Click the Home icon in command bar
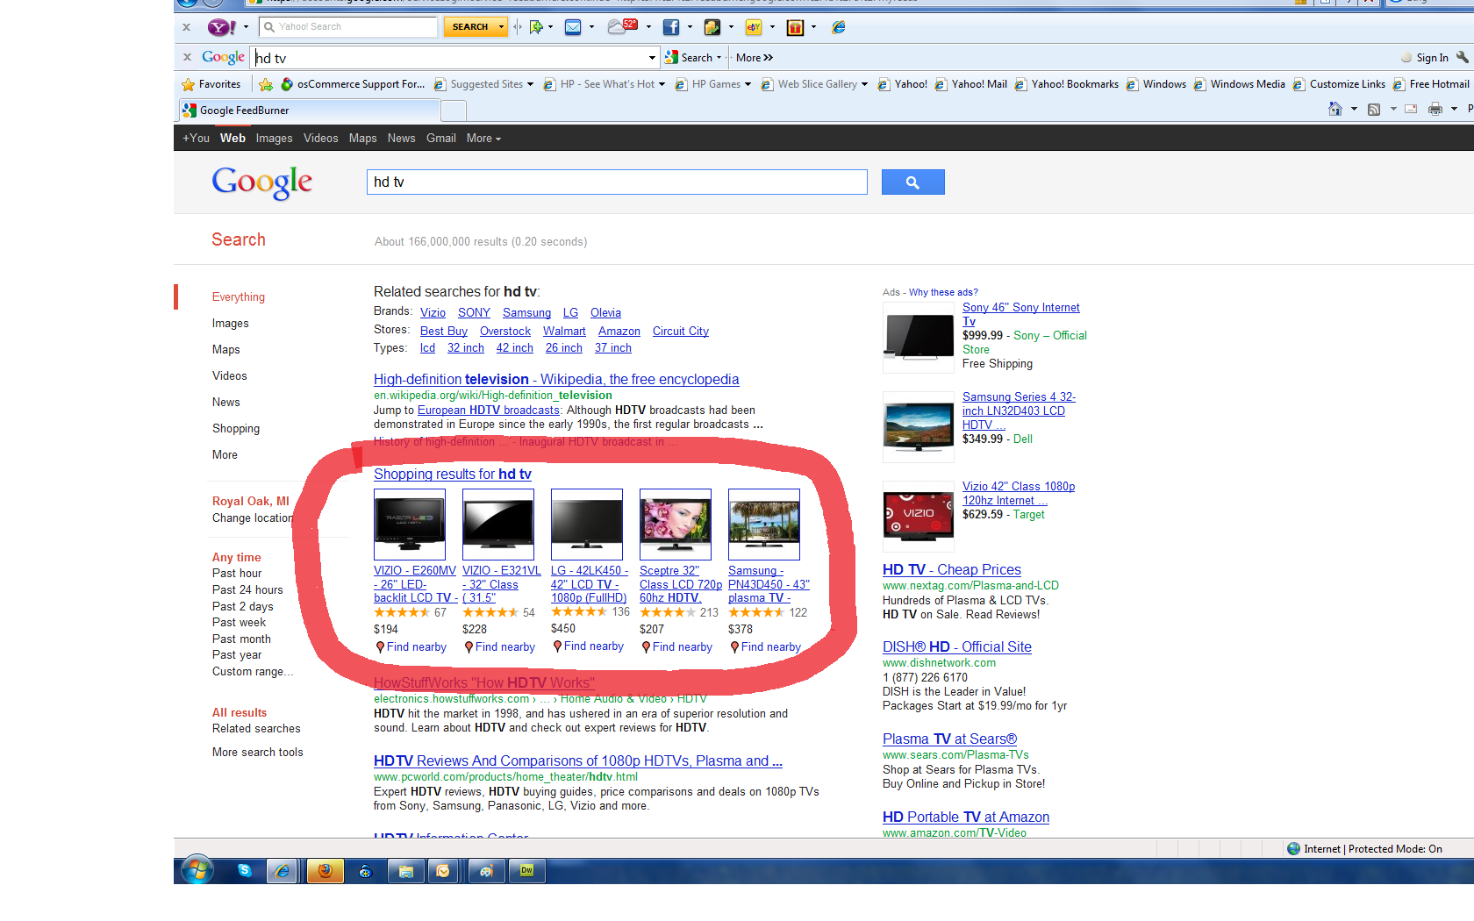This screenshot has height=921, width=1474. [x=1335, y=109]
